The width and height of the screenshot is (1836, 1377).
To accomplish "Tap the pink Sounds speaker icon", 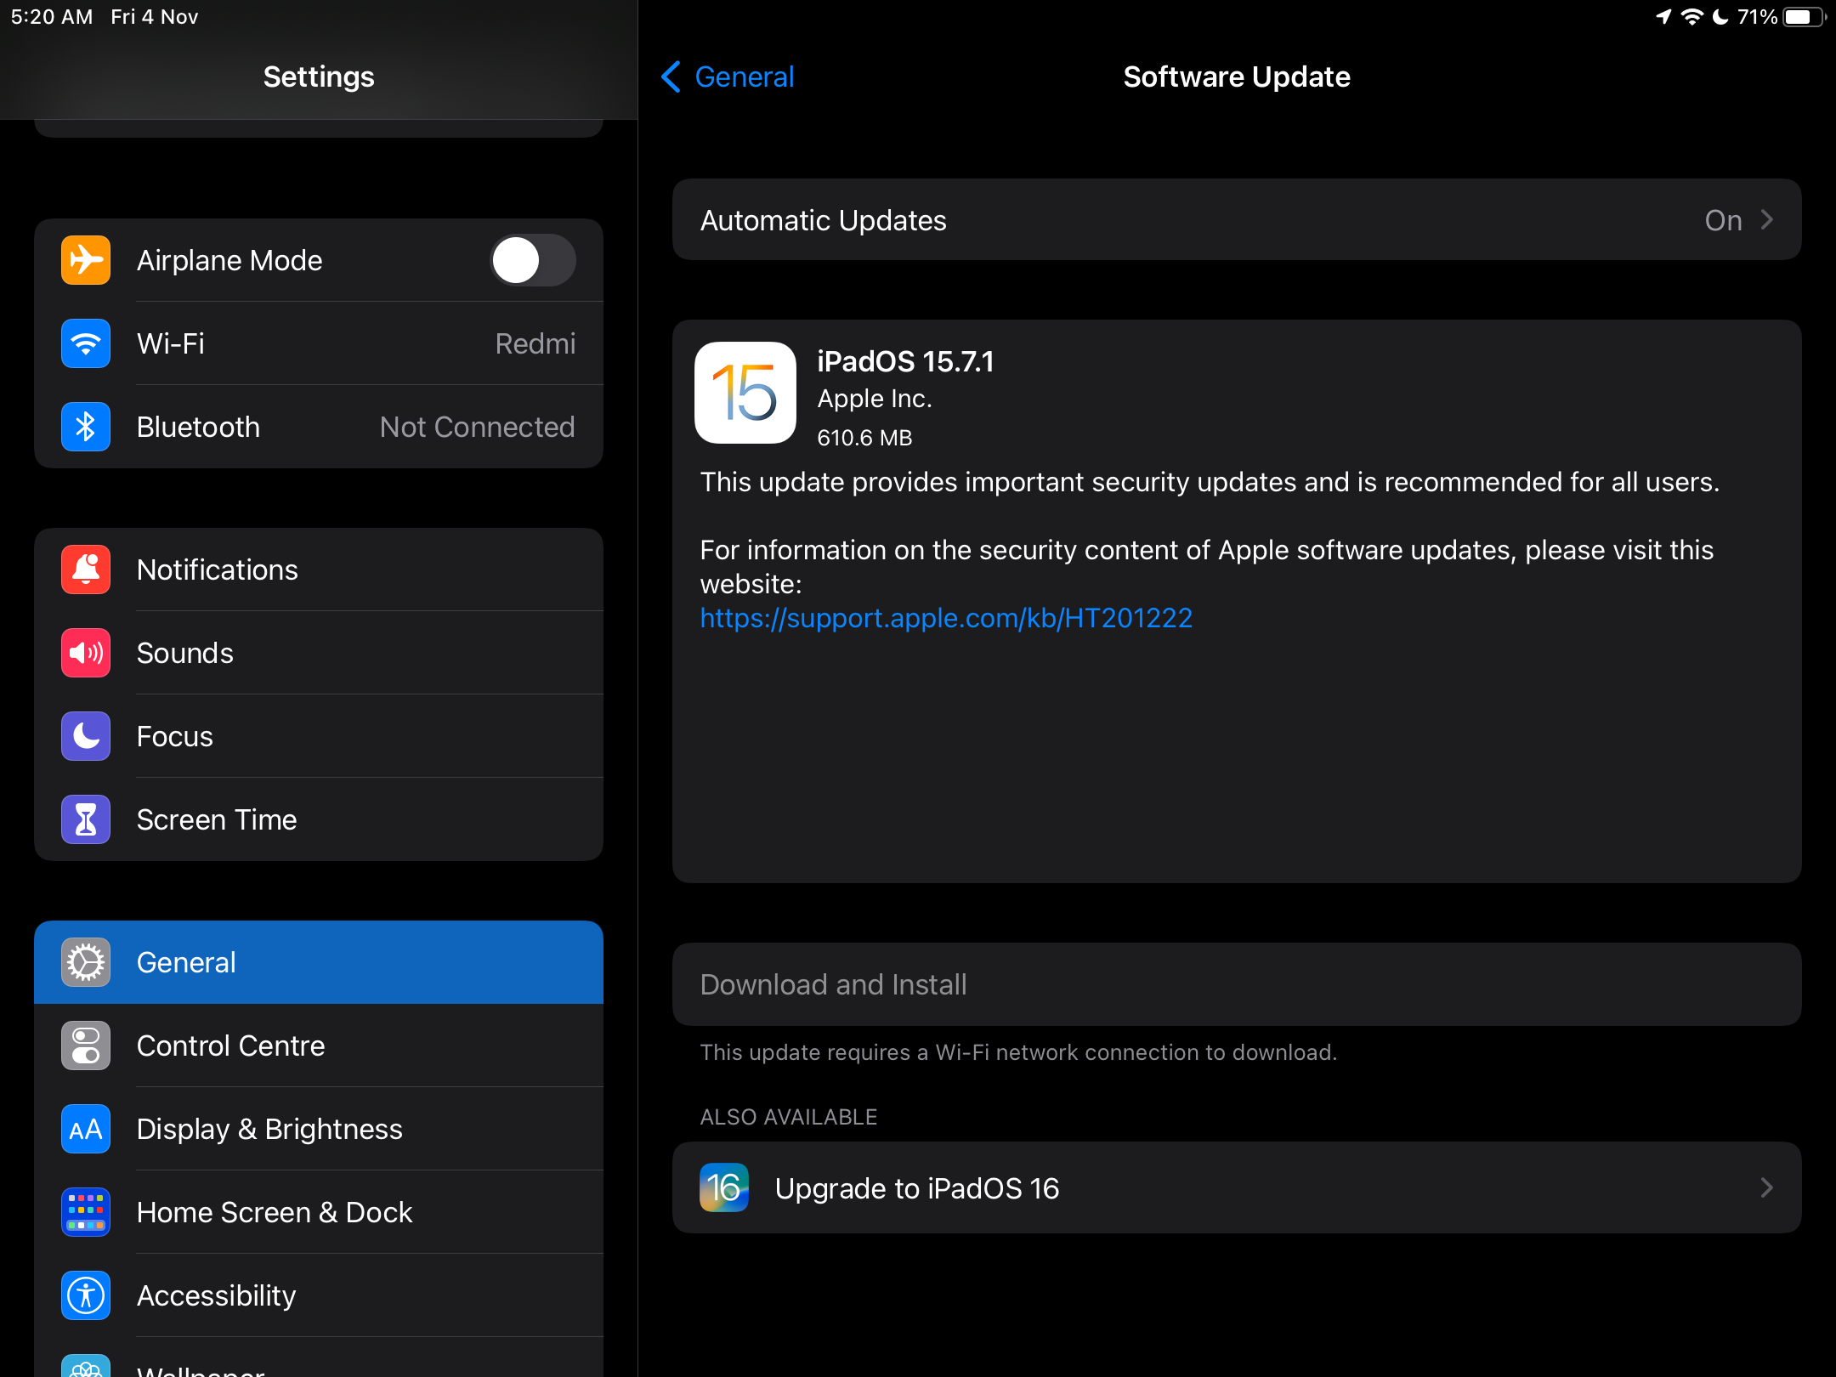I will coord(86,653).
